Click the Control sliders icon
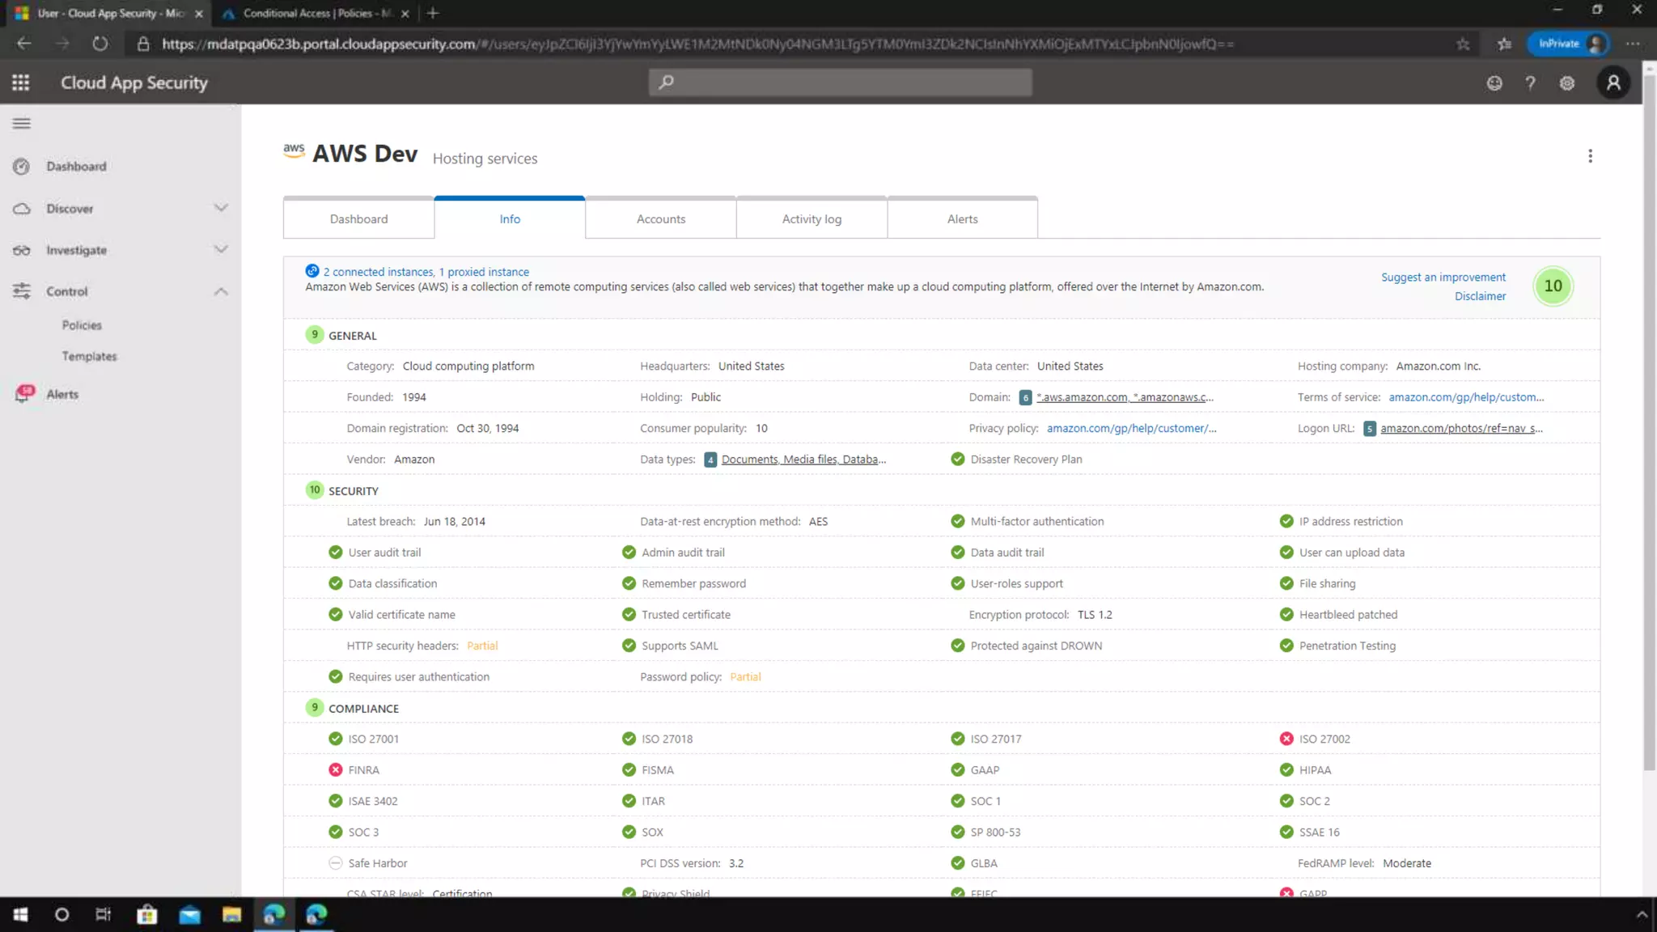The width and height of the screenshot is (1657, 932). [22, 291]
